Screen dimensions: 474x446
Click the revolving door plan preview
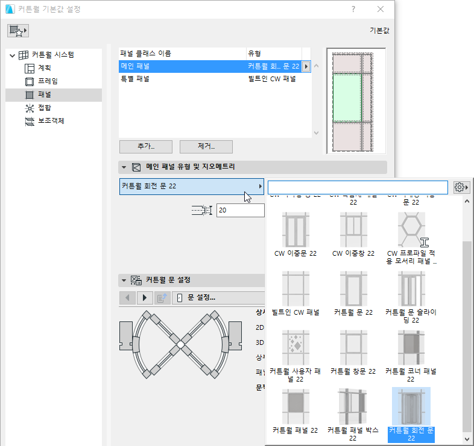[180, 344]
